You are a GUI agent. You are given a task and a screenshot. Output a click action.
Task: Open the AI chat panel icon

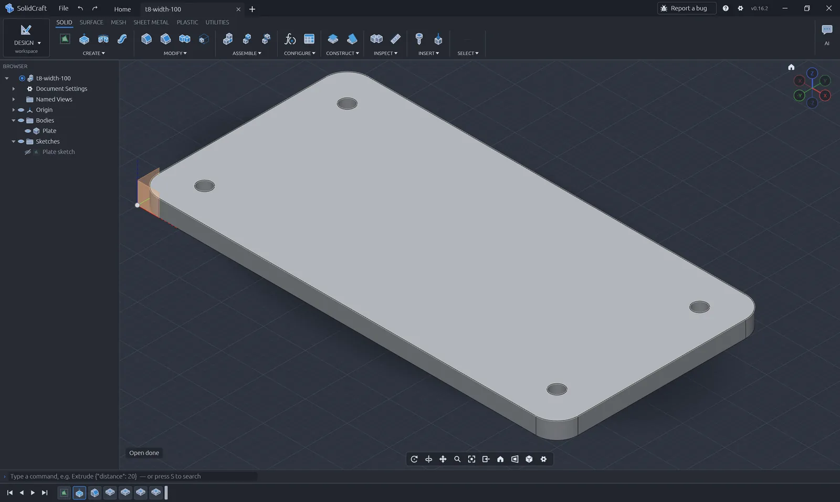pyautogui.click(x=827, y=30)
